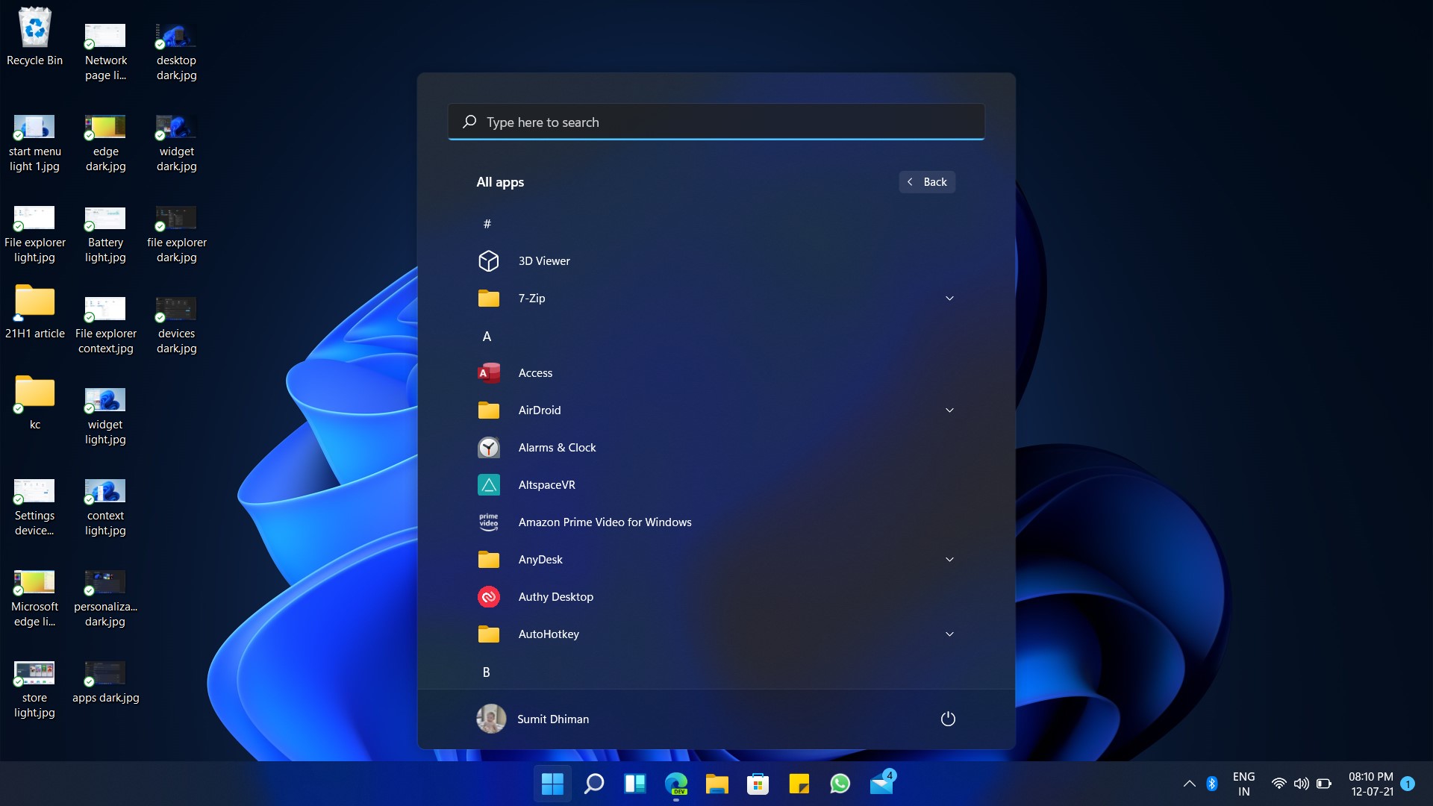Expand the 7-Zip folder chevron
Screen dimensions: 1433x806
[949, 299]
